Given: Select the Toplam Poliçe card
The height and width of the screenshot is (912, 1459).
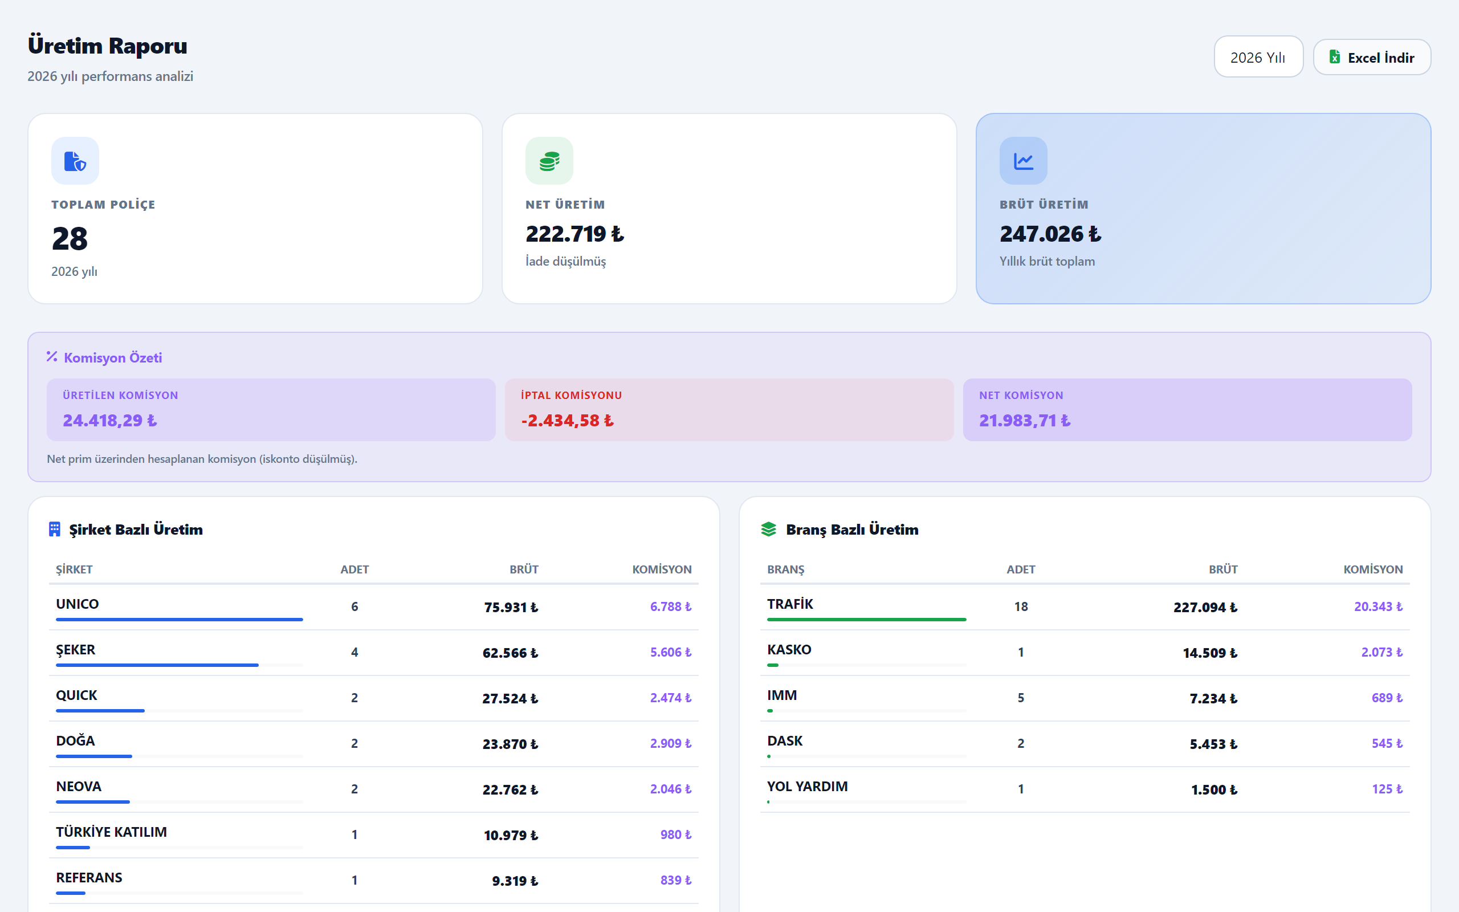Looking at the screenshot, I should (x=255, y=209).
